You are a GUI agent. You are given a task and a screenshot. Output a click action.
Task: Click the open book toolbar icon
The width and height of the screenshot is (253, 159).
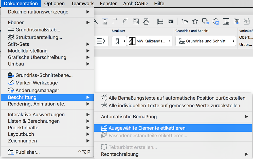click(x=236, y=22)
